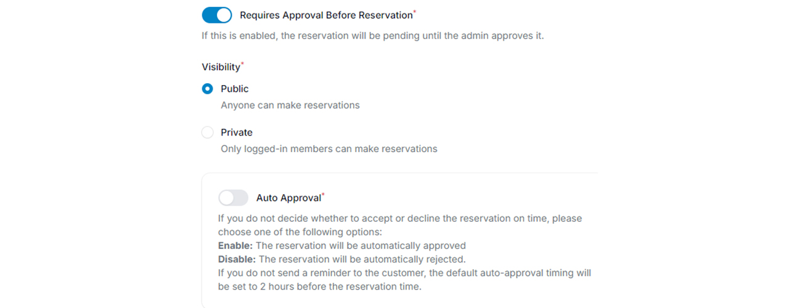Click the red asterisk beside Visibility

pos(242,63)
